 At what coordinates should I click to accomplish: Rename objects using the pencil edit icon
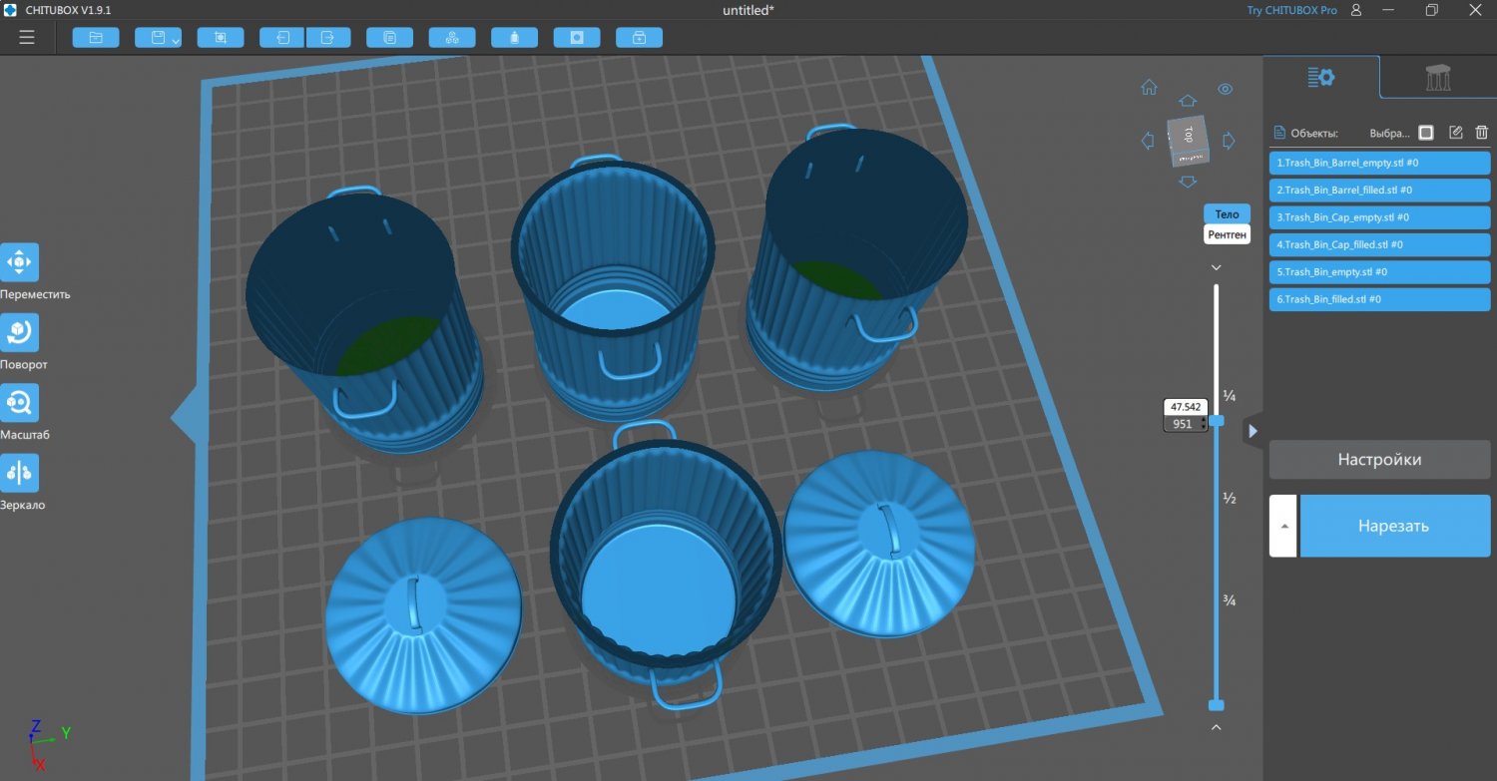[x=1455, y=131]
